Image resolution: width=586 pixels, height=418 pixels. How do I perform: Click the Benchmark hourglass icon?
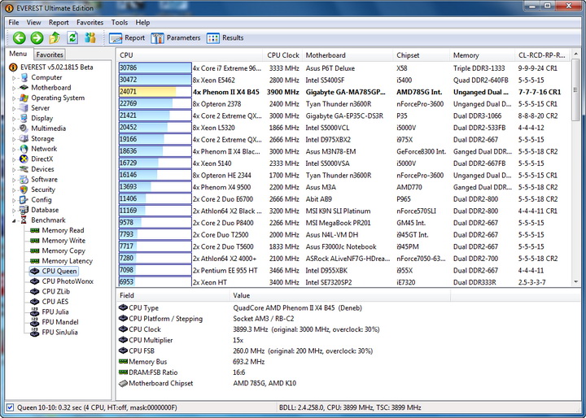tap(24, 220)
